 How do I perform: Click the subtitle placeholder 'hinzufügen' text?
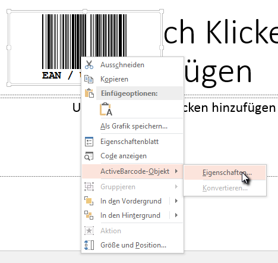244,108
